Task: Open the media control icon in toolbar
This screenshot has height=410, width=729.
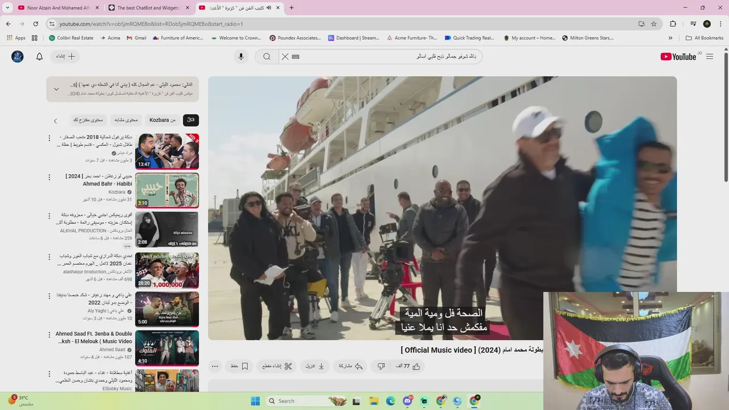Action: [x=693, y=24]
